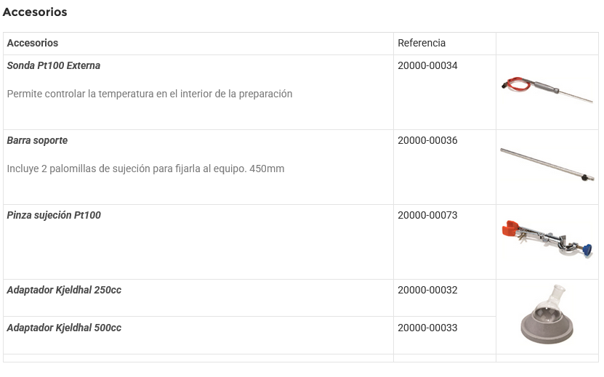Screen dimensions: 604x377
Task: Click reference number 20000-00033
Action: point(427,328)
